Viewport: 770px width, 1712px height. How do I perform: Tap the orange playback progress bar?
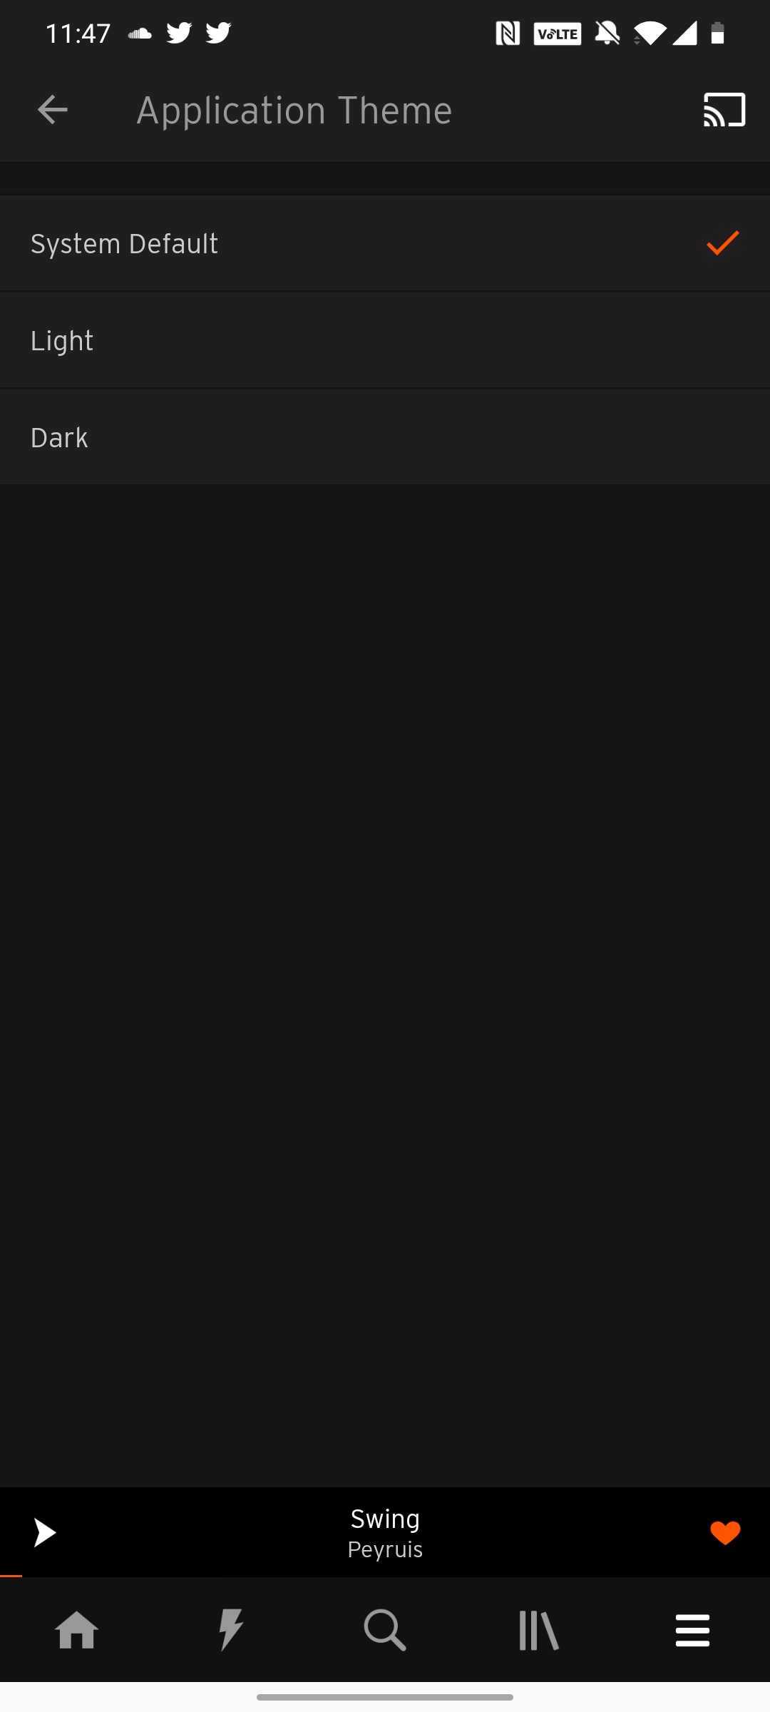click(x=11, y=1576)
